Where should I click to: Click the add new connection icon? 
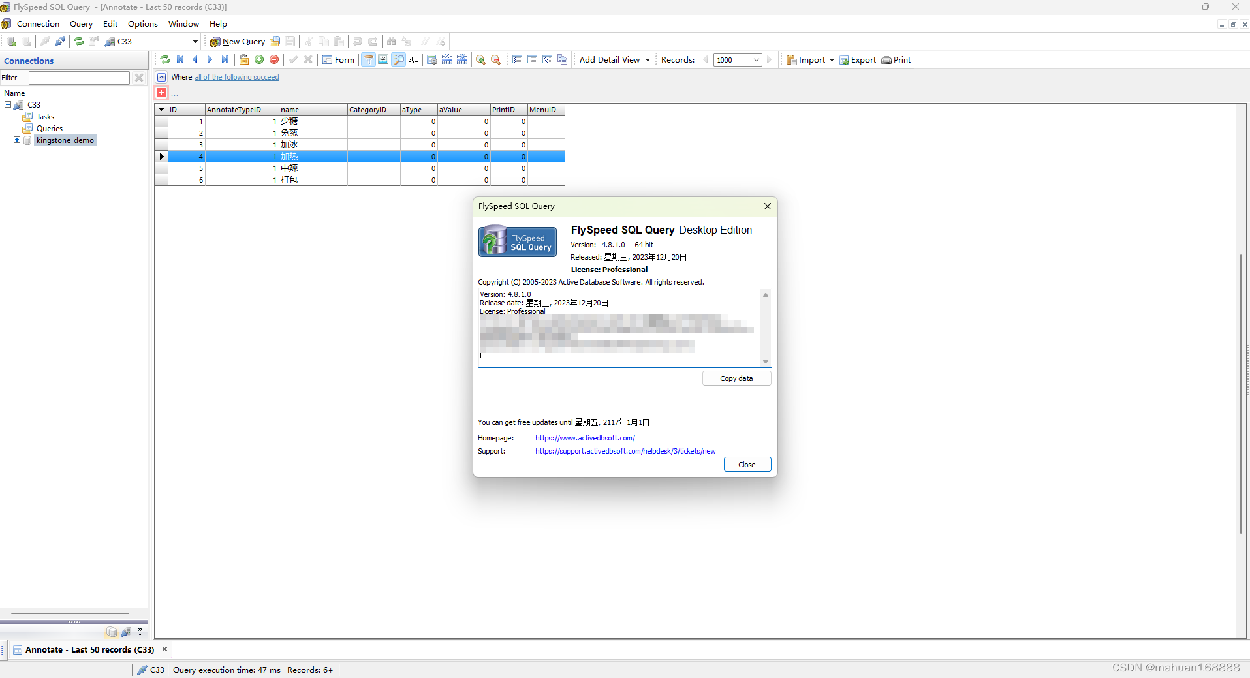pos(11,42)
